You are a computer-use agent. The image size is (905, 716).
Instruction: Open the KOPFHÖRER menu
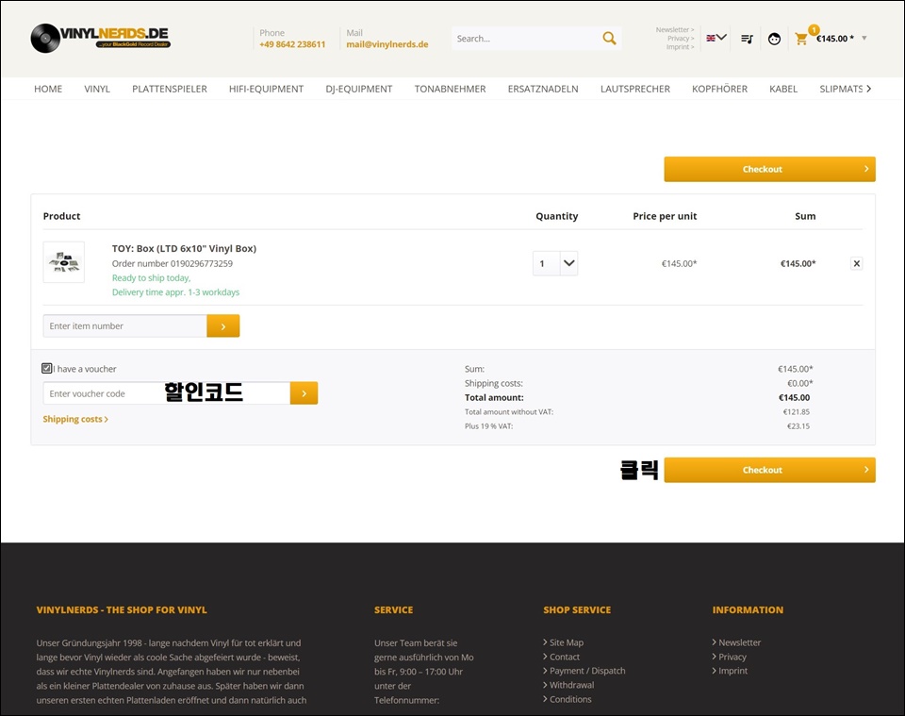tap(719, 89)
